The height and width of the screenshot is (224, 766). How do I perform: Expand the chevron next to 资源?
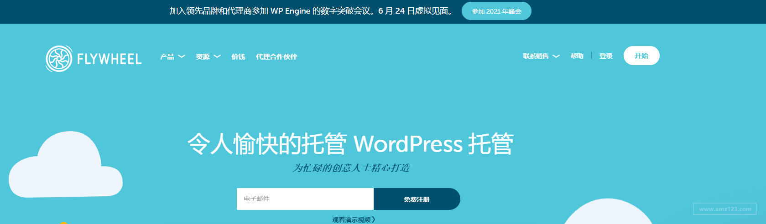(217, 56)
